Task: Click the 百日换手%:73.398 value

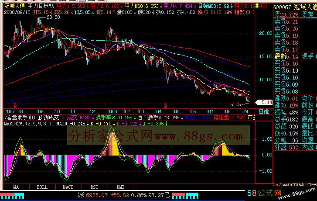Action: (159, 118)
